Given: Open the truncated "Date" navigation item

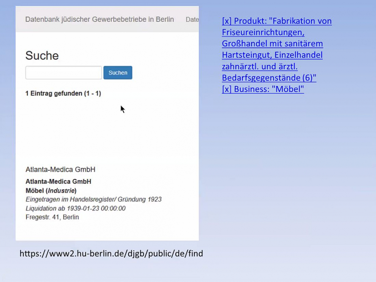Looking at the screenshot, I should pyautogui.click(x=192, y=20).
